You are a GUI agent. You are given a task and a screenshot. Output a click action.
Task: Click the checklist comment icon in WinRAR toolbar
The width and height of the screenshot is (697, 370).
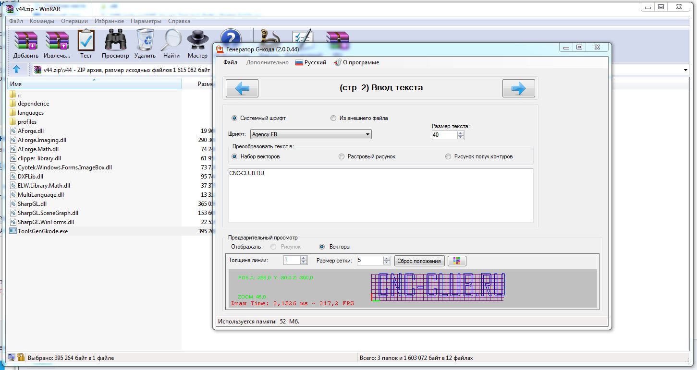[303, 37]
